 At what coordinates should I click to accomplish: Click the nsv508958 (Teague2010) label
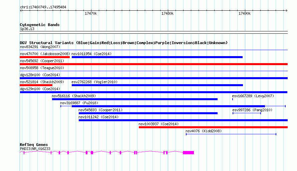coord(42,68)
